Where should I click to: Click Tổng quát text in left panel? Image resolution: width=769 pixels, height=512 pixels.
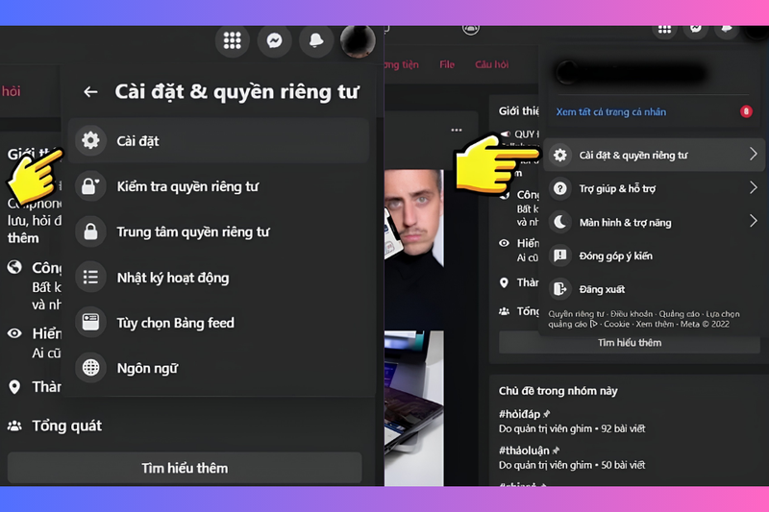(x=66, y=426)
